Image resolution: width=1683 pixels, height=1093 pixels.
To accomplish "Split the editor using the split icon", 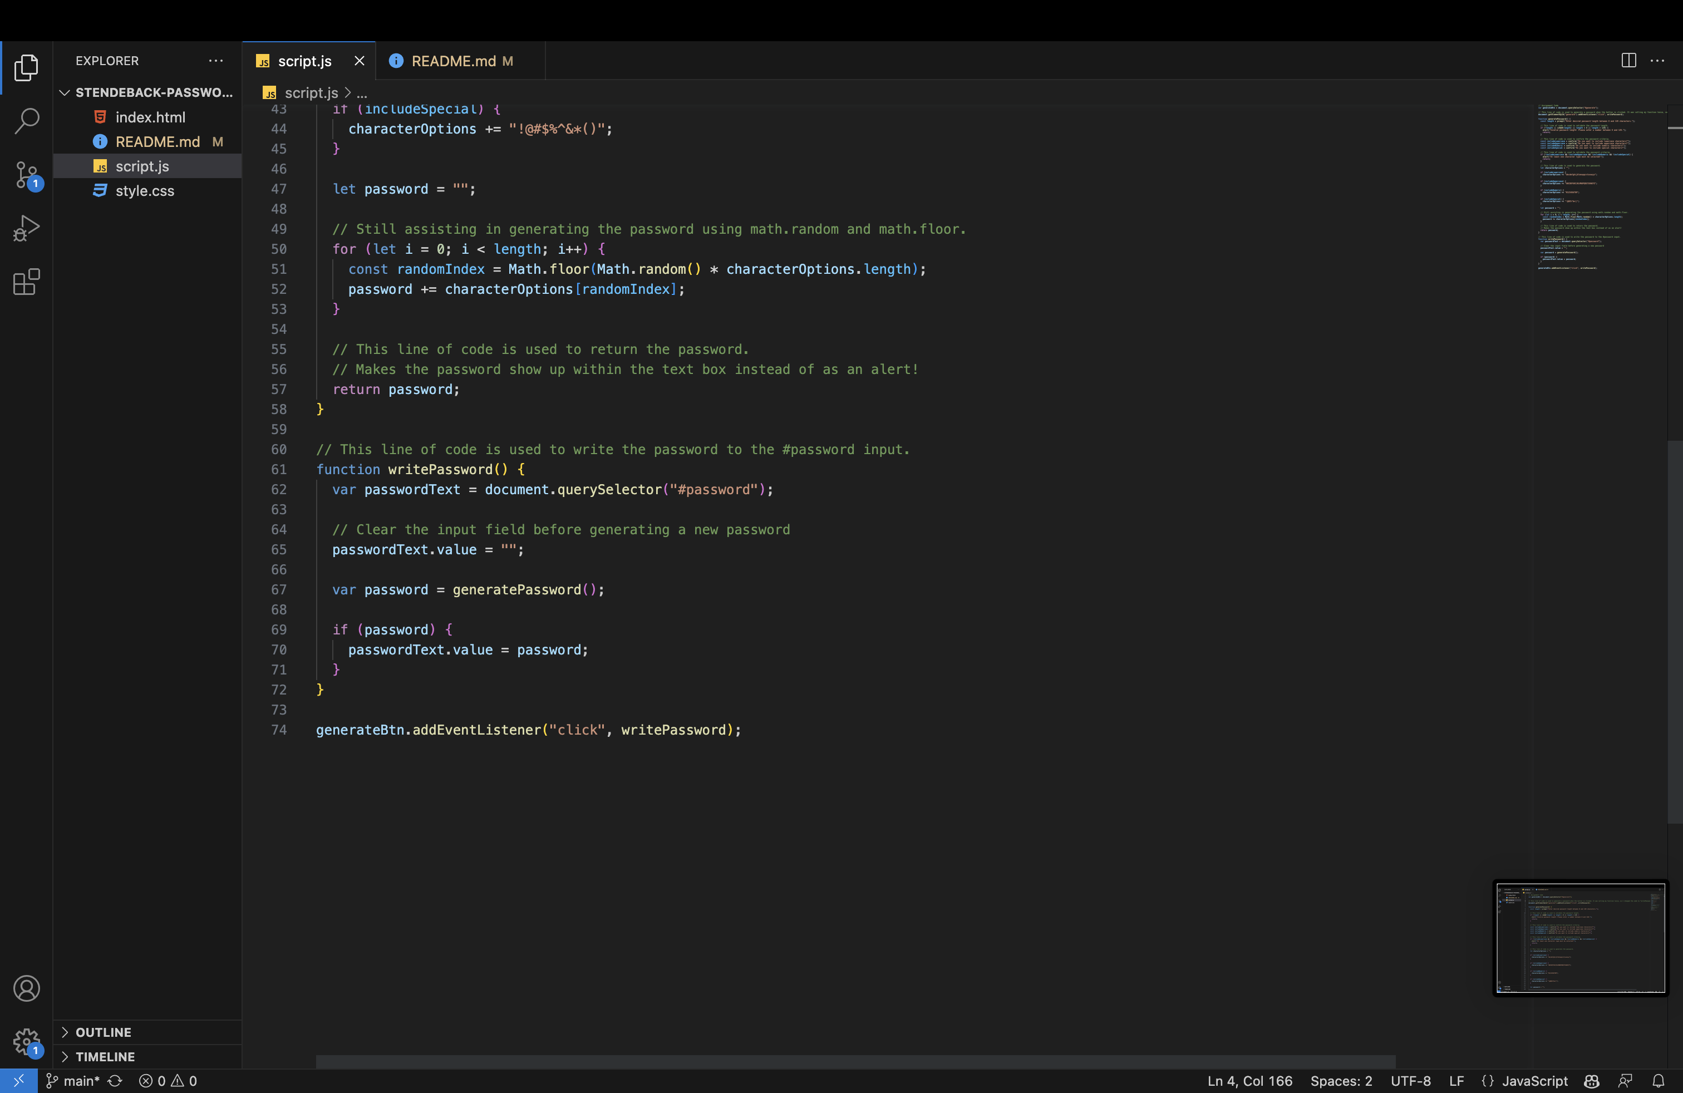I will click(x=1628, y=61).
